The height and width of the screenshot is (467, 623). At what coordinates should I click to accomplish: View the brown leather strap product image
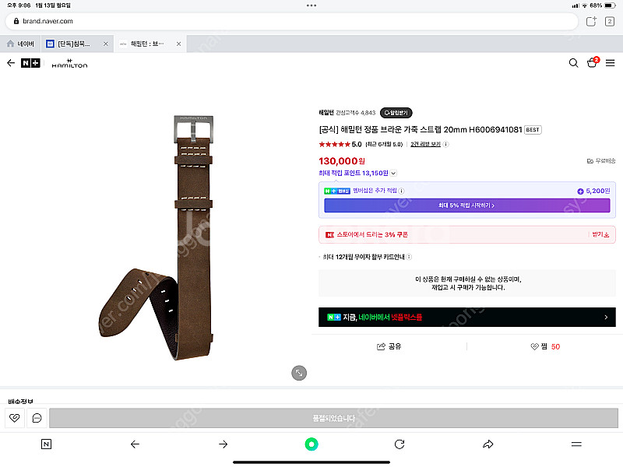click(156, 238)
